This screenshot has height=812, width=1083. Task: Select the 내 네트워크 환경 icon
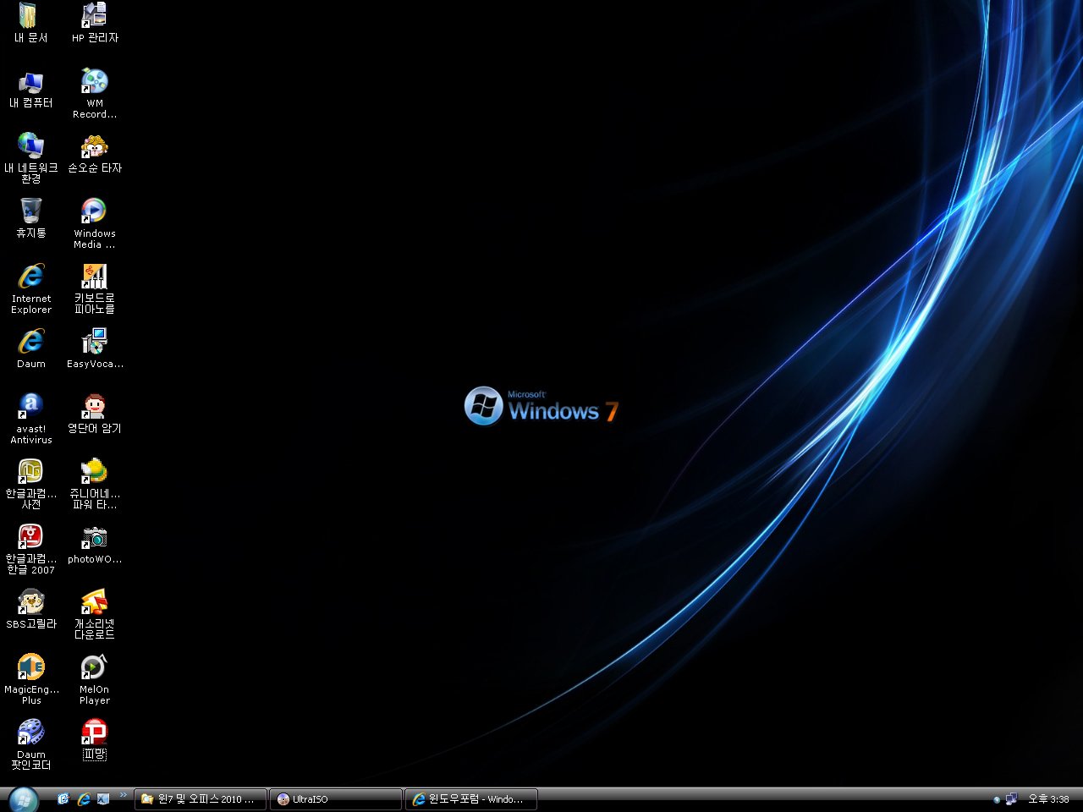[x=30, y=158]
